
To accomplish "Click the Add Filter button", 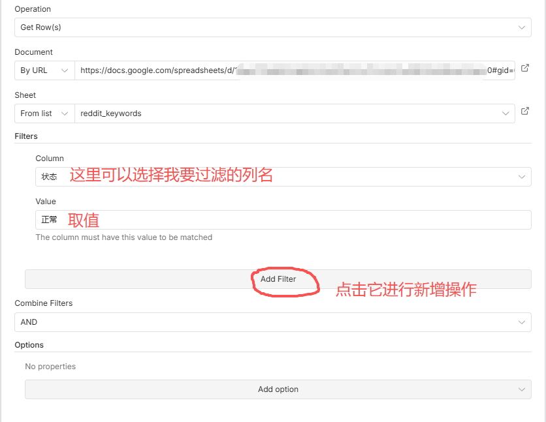I will [x=278, y=279].
